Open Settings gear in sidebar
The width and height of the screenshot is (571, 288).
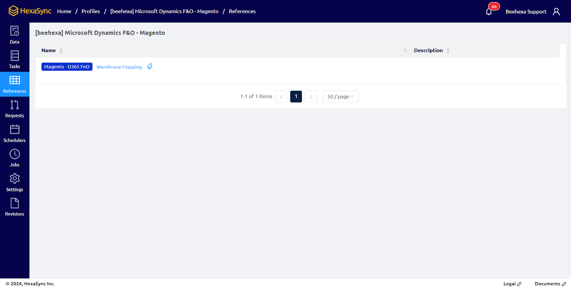(x=15, y=178)
